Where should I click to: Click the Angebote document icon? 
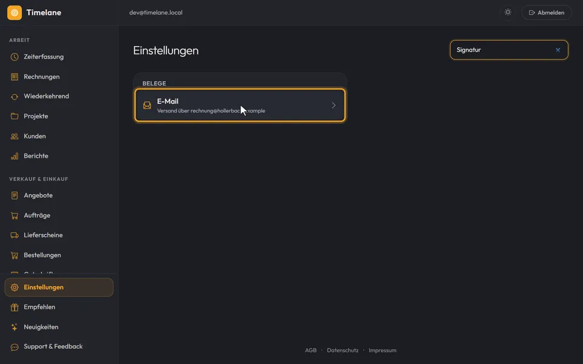click(15, 195)
